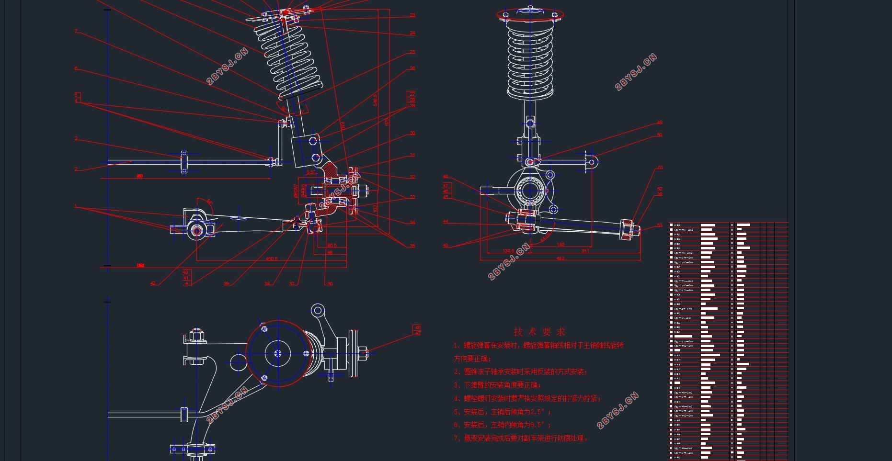Viewport: 892px width, 461px height.
Task: Click the 331 dimension value
Action: [585, 251]
